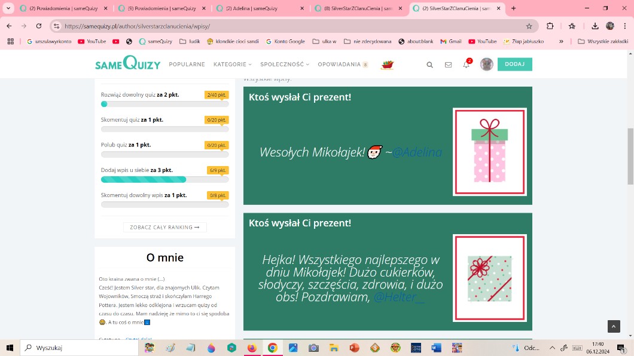
Task: Open the site search magnifier icon
Action: [x=429, y=65]
